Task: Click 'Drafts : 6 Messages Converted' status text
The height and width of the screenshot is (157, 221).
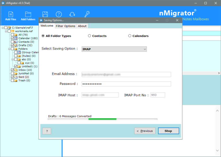Action: pyautogui.click(x=70, y=116)
